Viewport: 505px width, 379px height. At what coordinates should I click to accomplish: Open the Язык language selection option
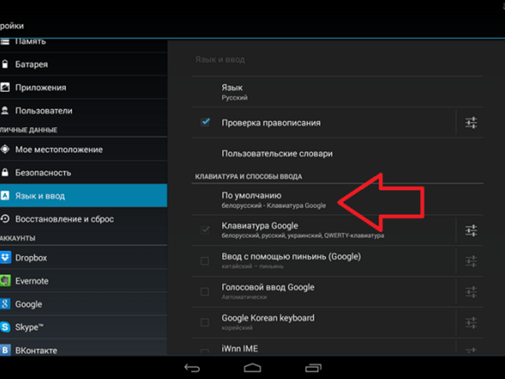coord(337,92)
